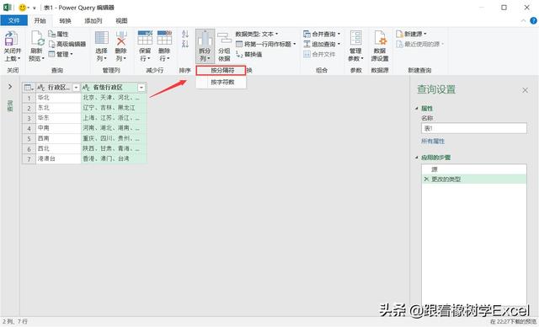This screenshot has width=539, height=327.
Task: Close the Query Settings (查询设置) pane
Action: 525,90
